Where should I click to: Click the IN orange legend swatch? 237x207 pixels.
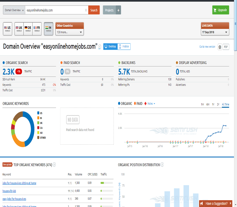[x=38, y=118]
